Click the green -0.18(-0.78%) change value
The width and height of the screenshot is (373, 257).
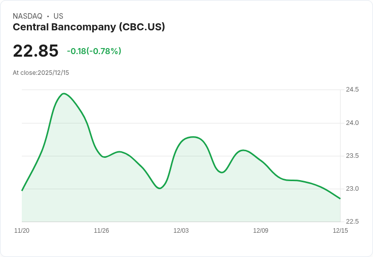pos(94,51)
